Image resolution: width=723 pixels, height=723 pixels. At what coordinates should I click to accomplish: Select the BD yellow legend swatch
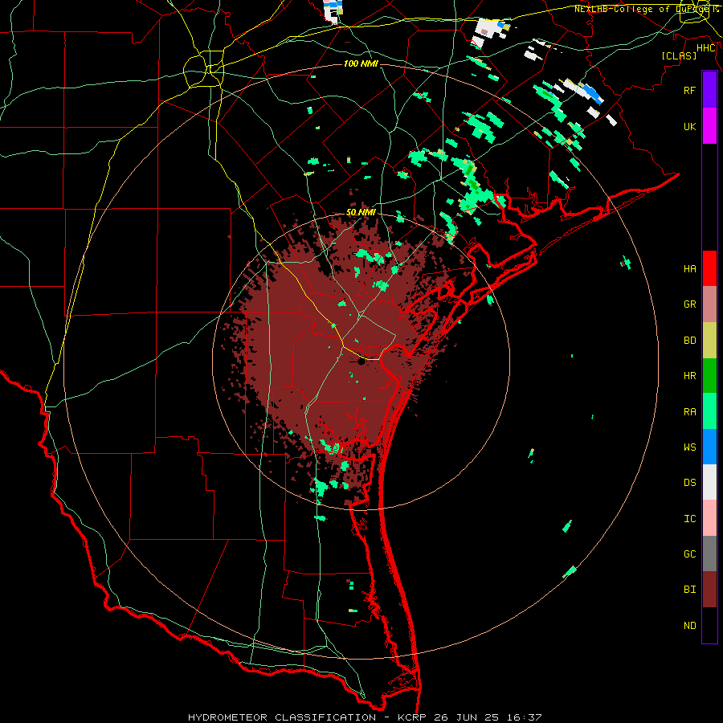(709, 340)
